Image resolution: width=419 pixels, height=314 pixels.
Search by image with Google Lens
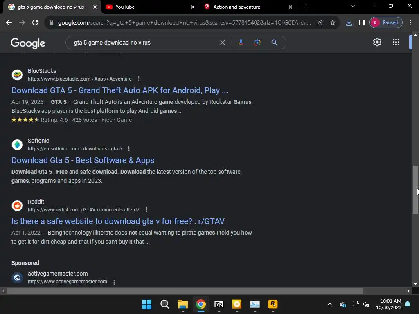tap(257, 43)
